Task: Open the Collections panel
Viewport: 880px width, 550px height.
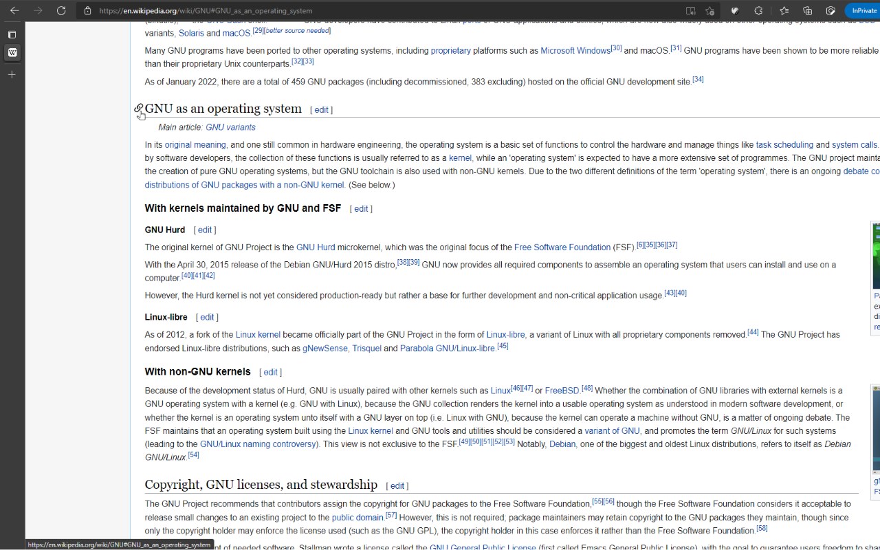Action: (808, 10)
